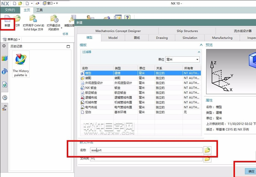Sort templates by 类型 column header
Image resolution: width=256 pixels, height=177 pixels.
click(125, 68)
